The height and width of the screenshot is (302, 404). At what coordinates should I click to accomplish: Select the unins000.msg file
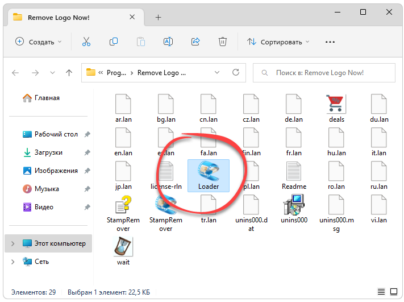[x=336, y=214]
